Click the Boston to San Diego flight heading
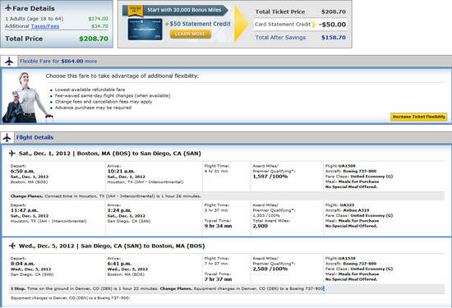The width and height of the screenshot is (452, 308). tap(110, 154)
